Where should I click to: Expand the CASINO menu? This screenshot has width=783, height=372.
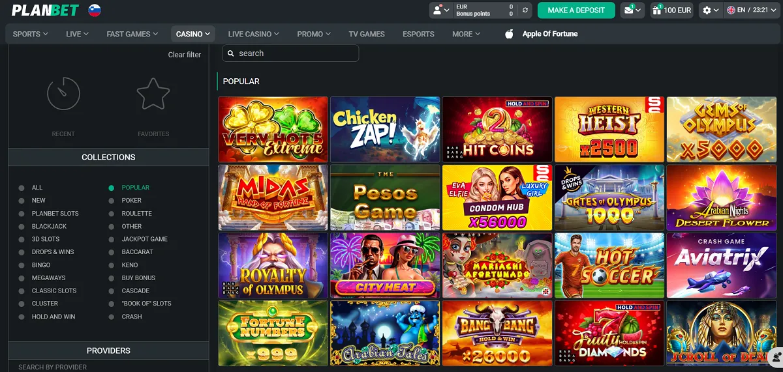193,34
